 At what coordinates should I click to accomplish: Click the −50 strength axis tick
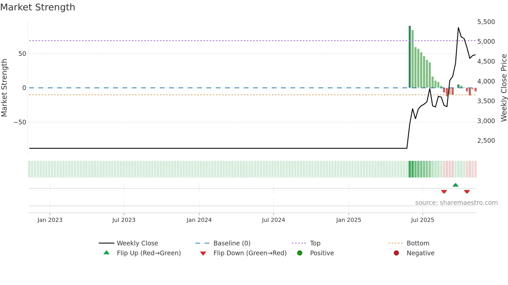20,122
